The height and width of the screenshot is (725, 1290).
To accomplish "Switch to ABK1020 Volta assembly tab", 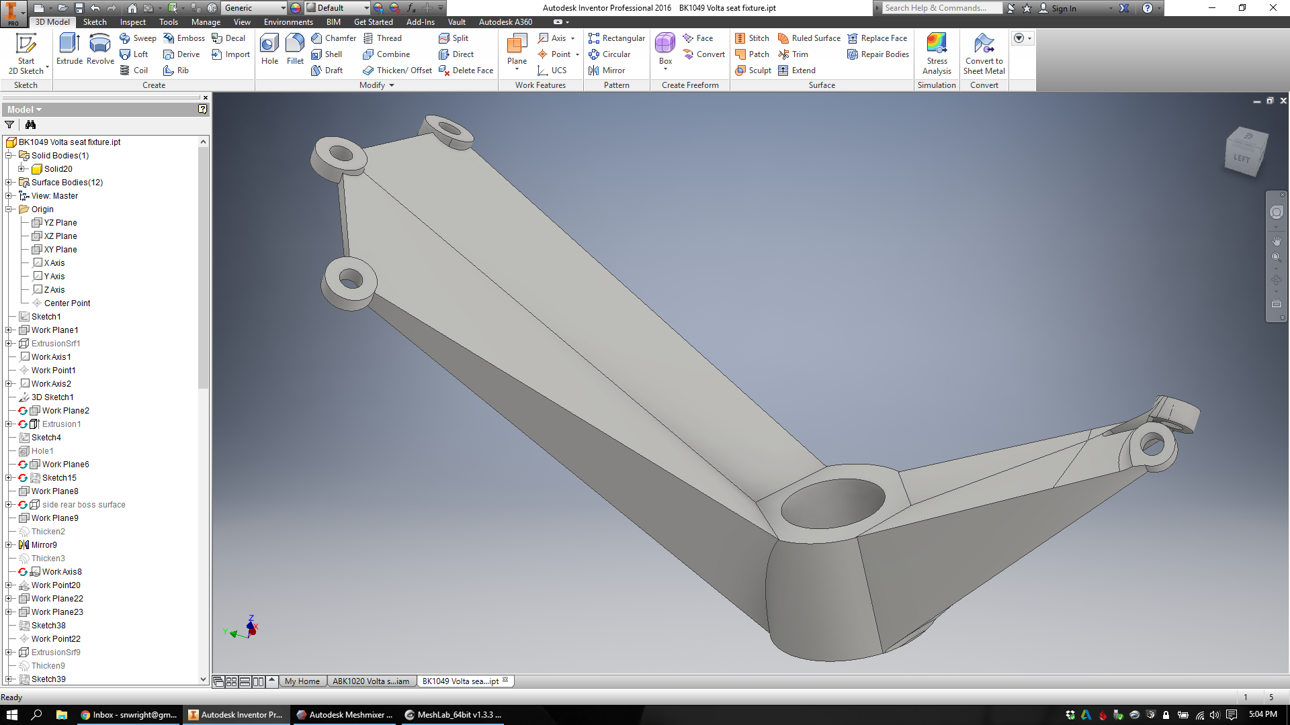I will click(x=371, y=681).
